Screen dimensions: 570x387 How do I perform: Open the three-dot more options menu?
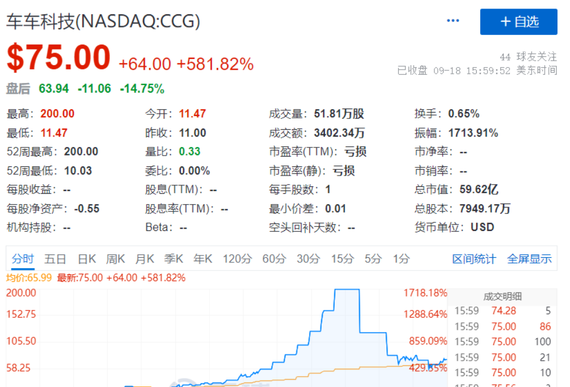453,21
